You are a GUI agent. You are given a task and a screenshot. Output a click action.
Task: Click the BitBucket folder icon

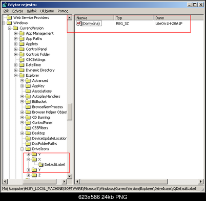click(x=28, y=102)
